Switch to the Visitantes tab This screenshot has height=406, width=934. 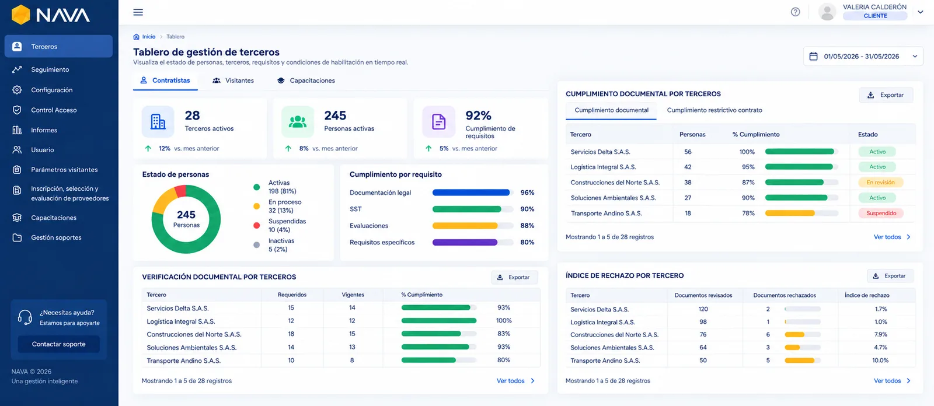click(233, 80)
